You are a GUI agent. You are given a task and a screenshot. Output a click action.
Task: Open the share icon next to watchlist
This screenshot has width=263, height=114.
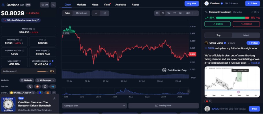point(53,5)
